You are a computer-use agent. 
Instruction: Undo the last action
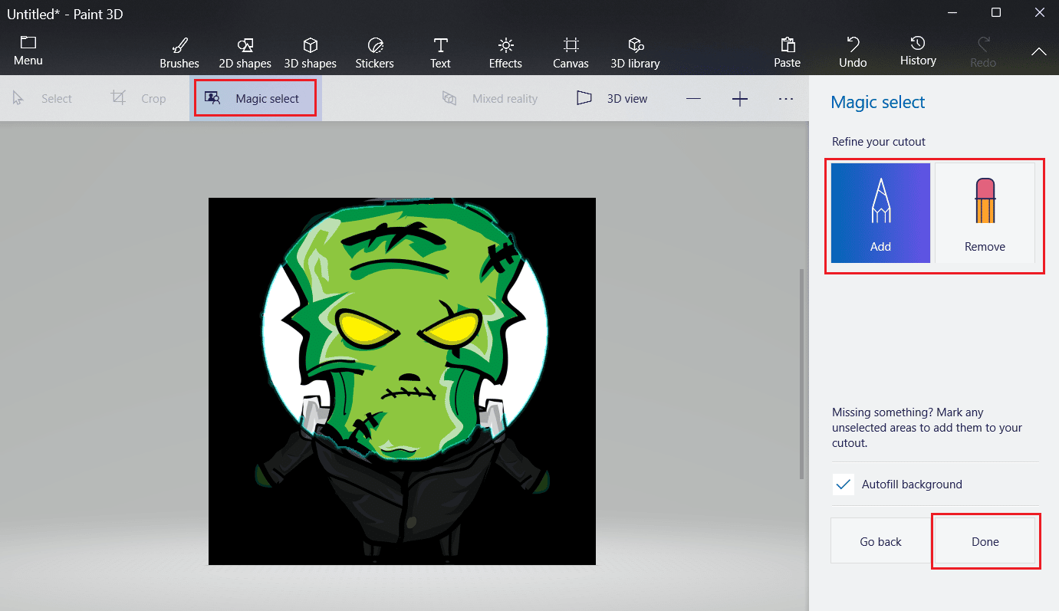853,52
